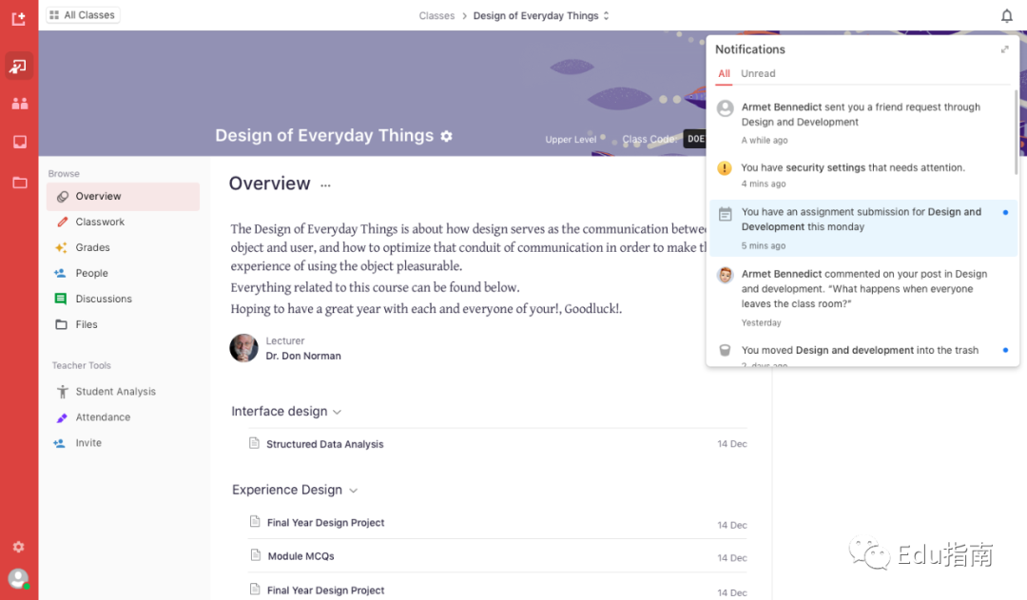
Task: Collapse the Interface design section chevron
Action: coord(338,412)
